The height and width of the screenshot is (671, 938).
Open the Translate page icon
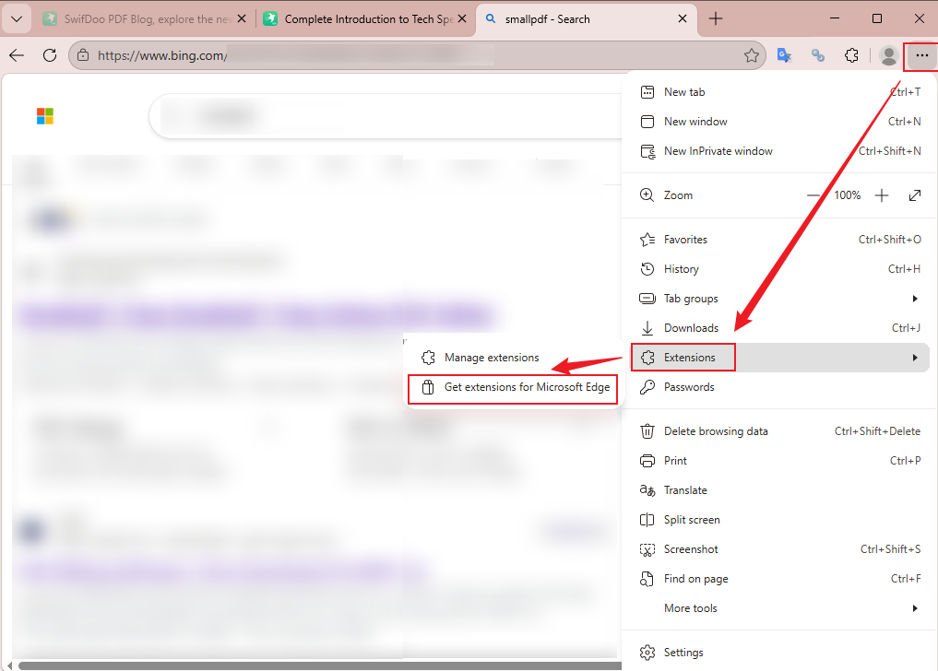point(784,54)
